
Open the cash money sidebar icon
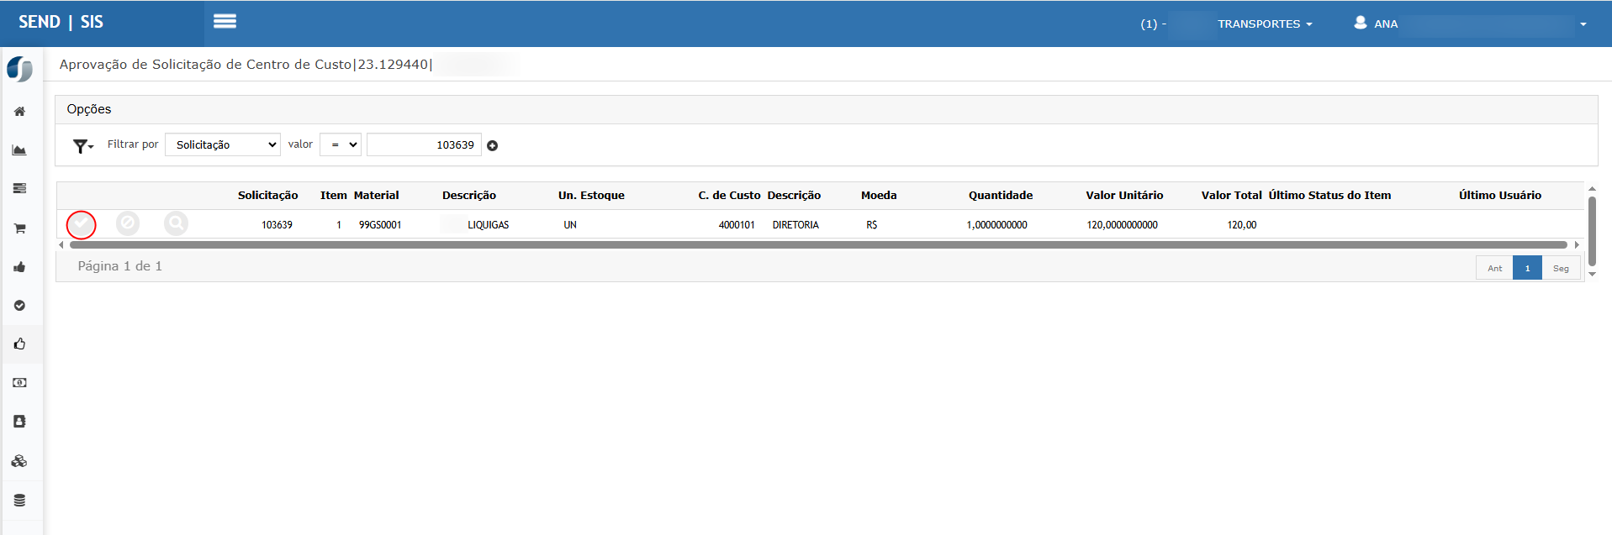pyautogui.click(x=19, y=383)
